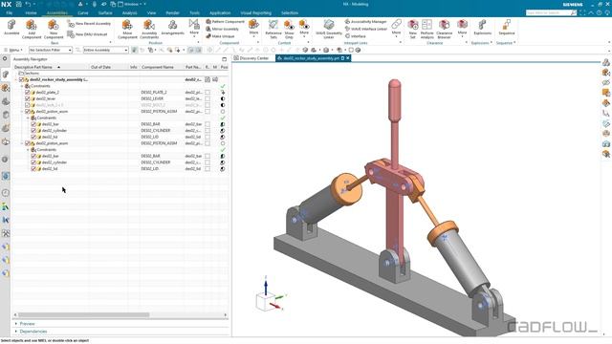Expand More dropdown in Position group
This screenshot has width=612, height=344.
[194, 29]
